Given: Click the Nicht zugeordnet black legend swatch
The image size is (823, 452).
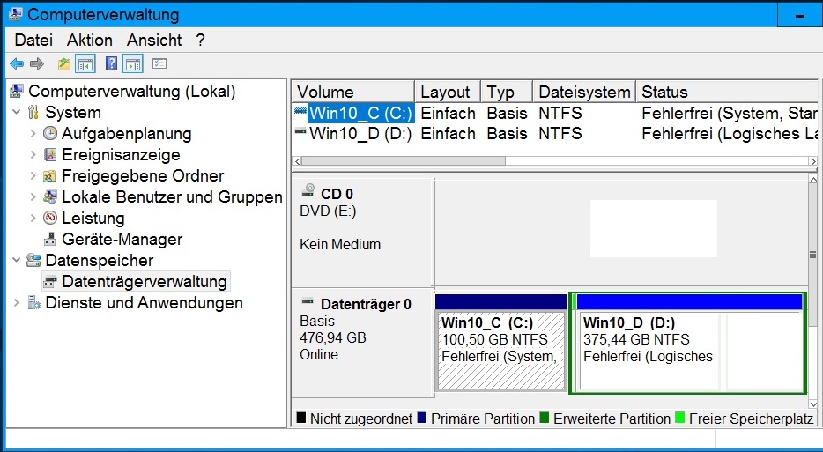Looking at the screenshot, I should point(301,418).
